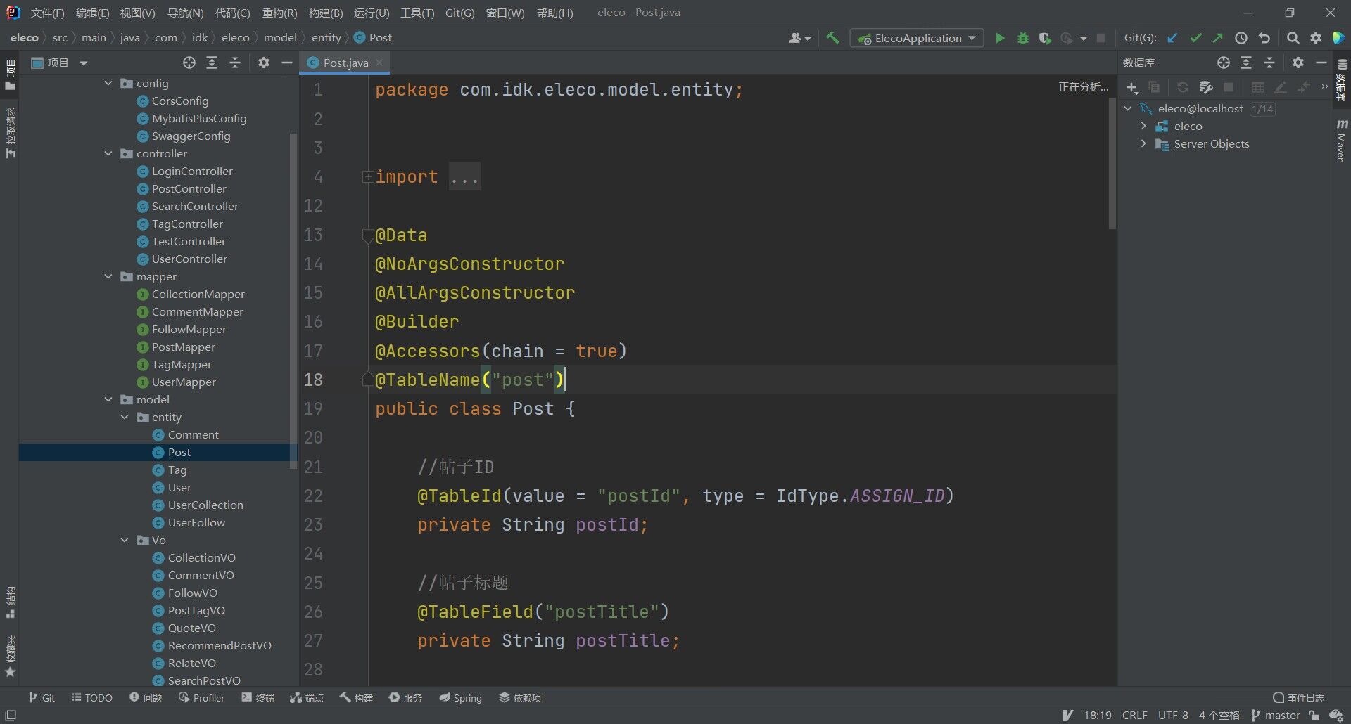Open the Spring tool window
This screenshot has height=724, width=1351.
(x=461, y=697)
